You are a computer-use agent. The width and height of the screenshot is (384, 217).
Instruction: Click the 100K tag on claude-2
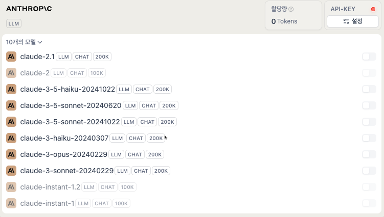point(97,73)
